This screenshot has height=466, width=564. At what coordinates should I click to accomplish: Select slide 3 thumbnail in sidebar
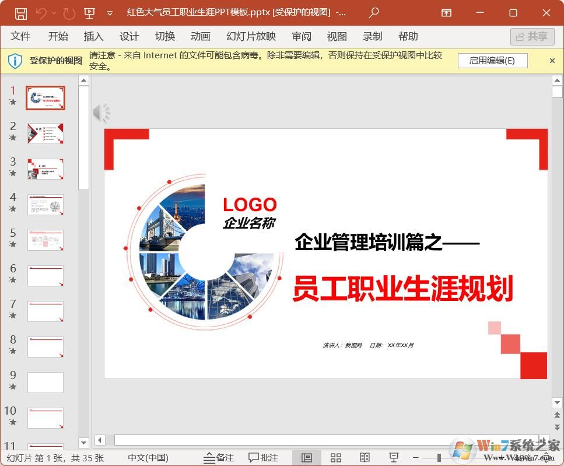[x=45, y=169]
